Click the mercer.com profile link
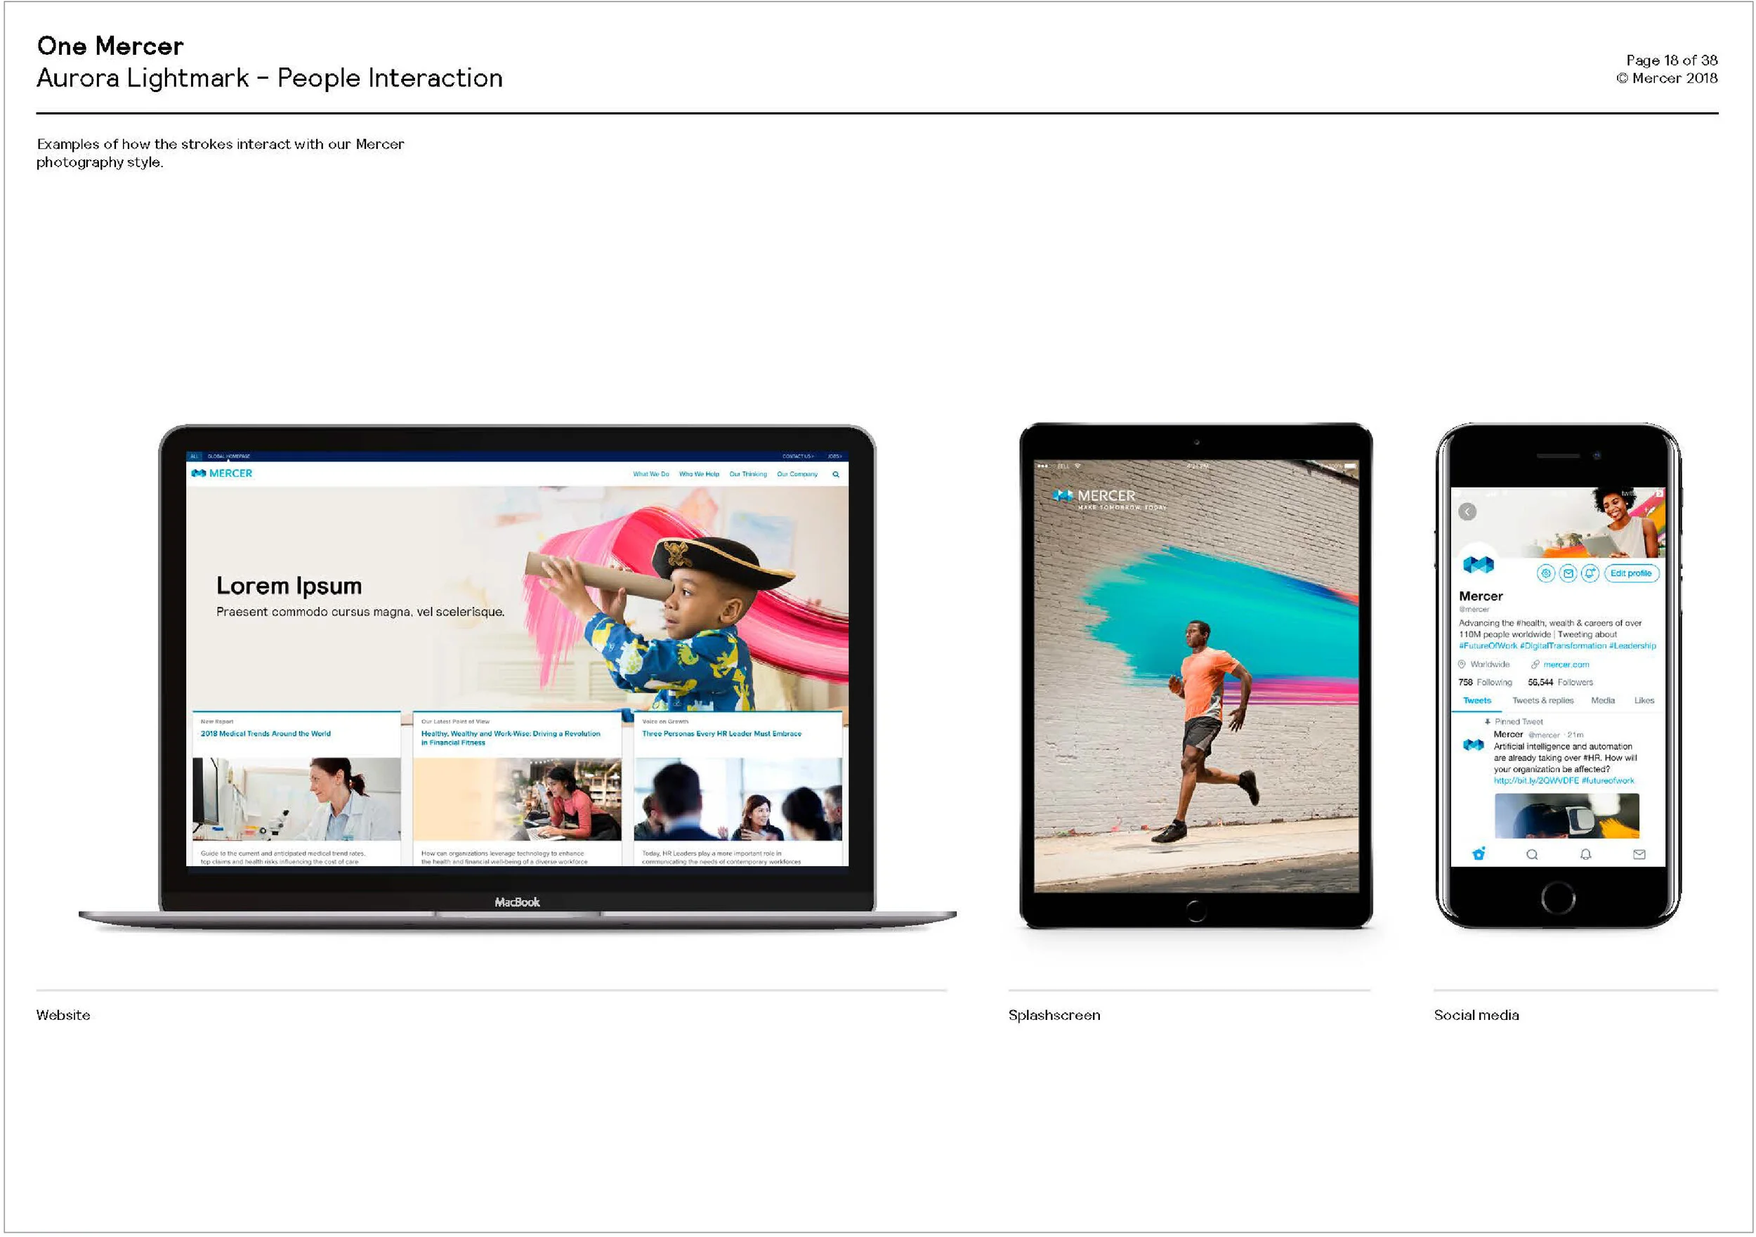 1566,665
